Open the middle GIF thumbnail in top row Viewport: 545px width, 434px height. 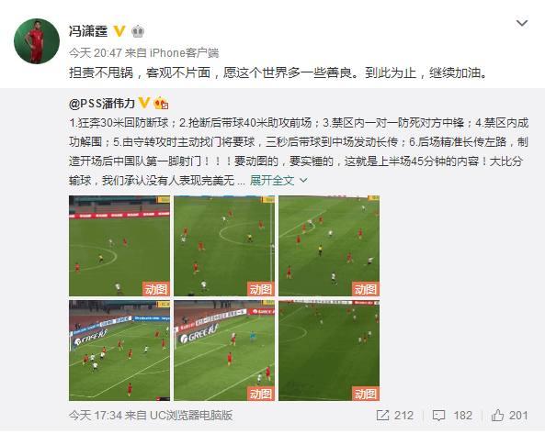coord(224,246)
